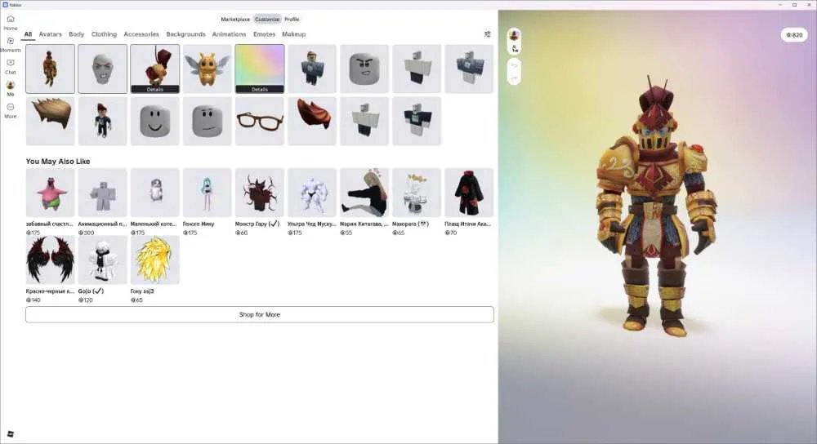The image size is (817, 444).
Task: Open the Animations category
Action: (x=229, y=33)
